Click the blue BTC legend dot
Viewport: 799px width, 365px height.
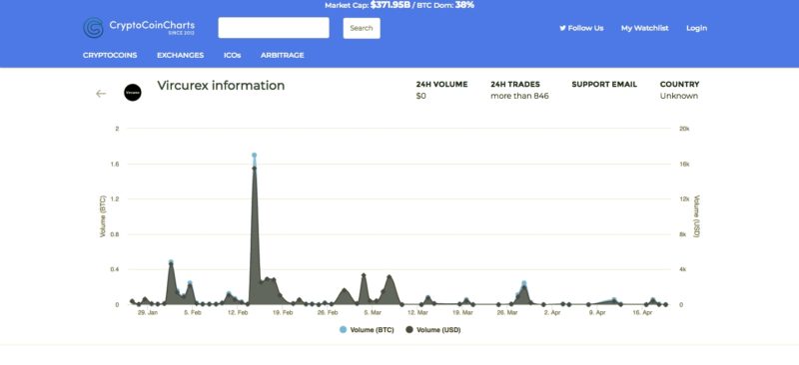343,330
